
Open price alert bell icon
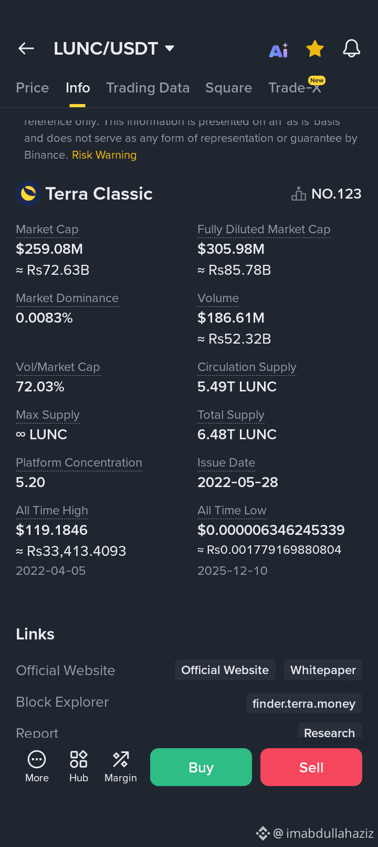pos(352,48)
